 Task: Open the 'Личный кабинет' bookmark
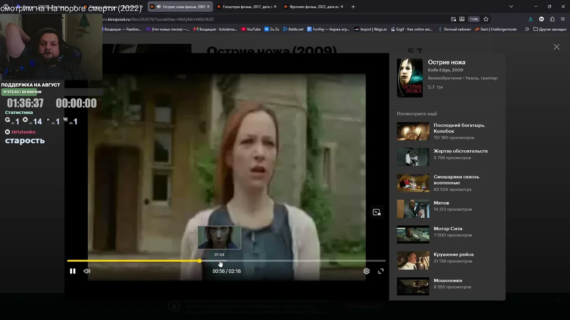pos(454,29)
